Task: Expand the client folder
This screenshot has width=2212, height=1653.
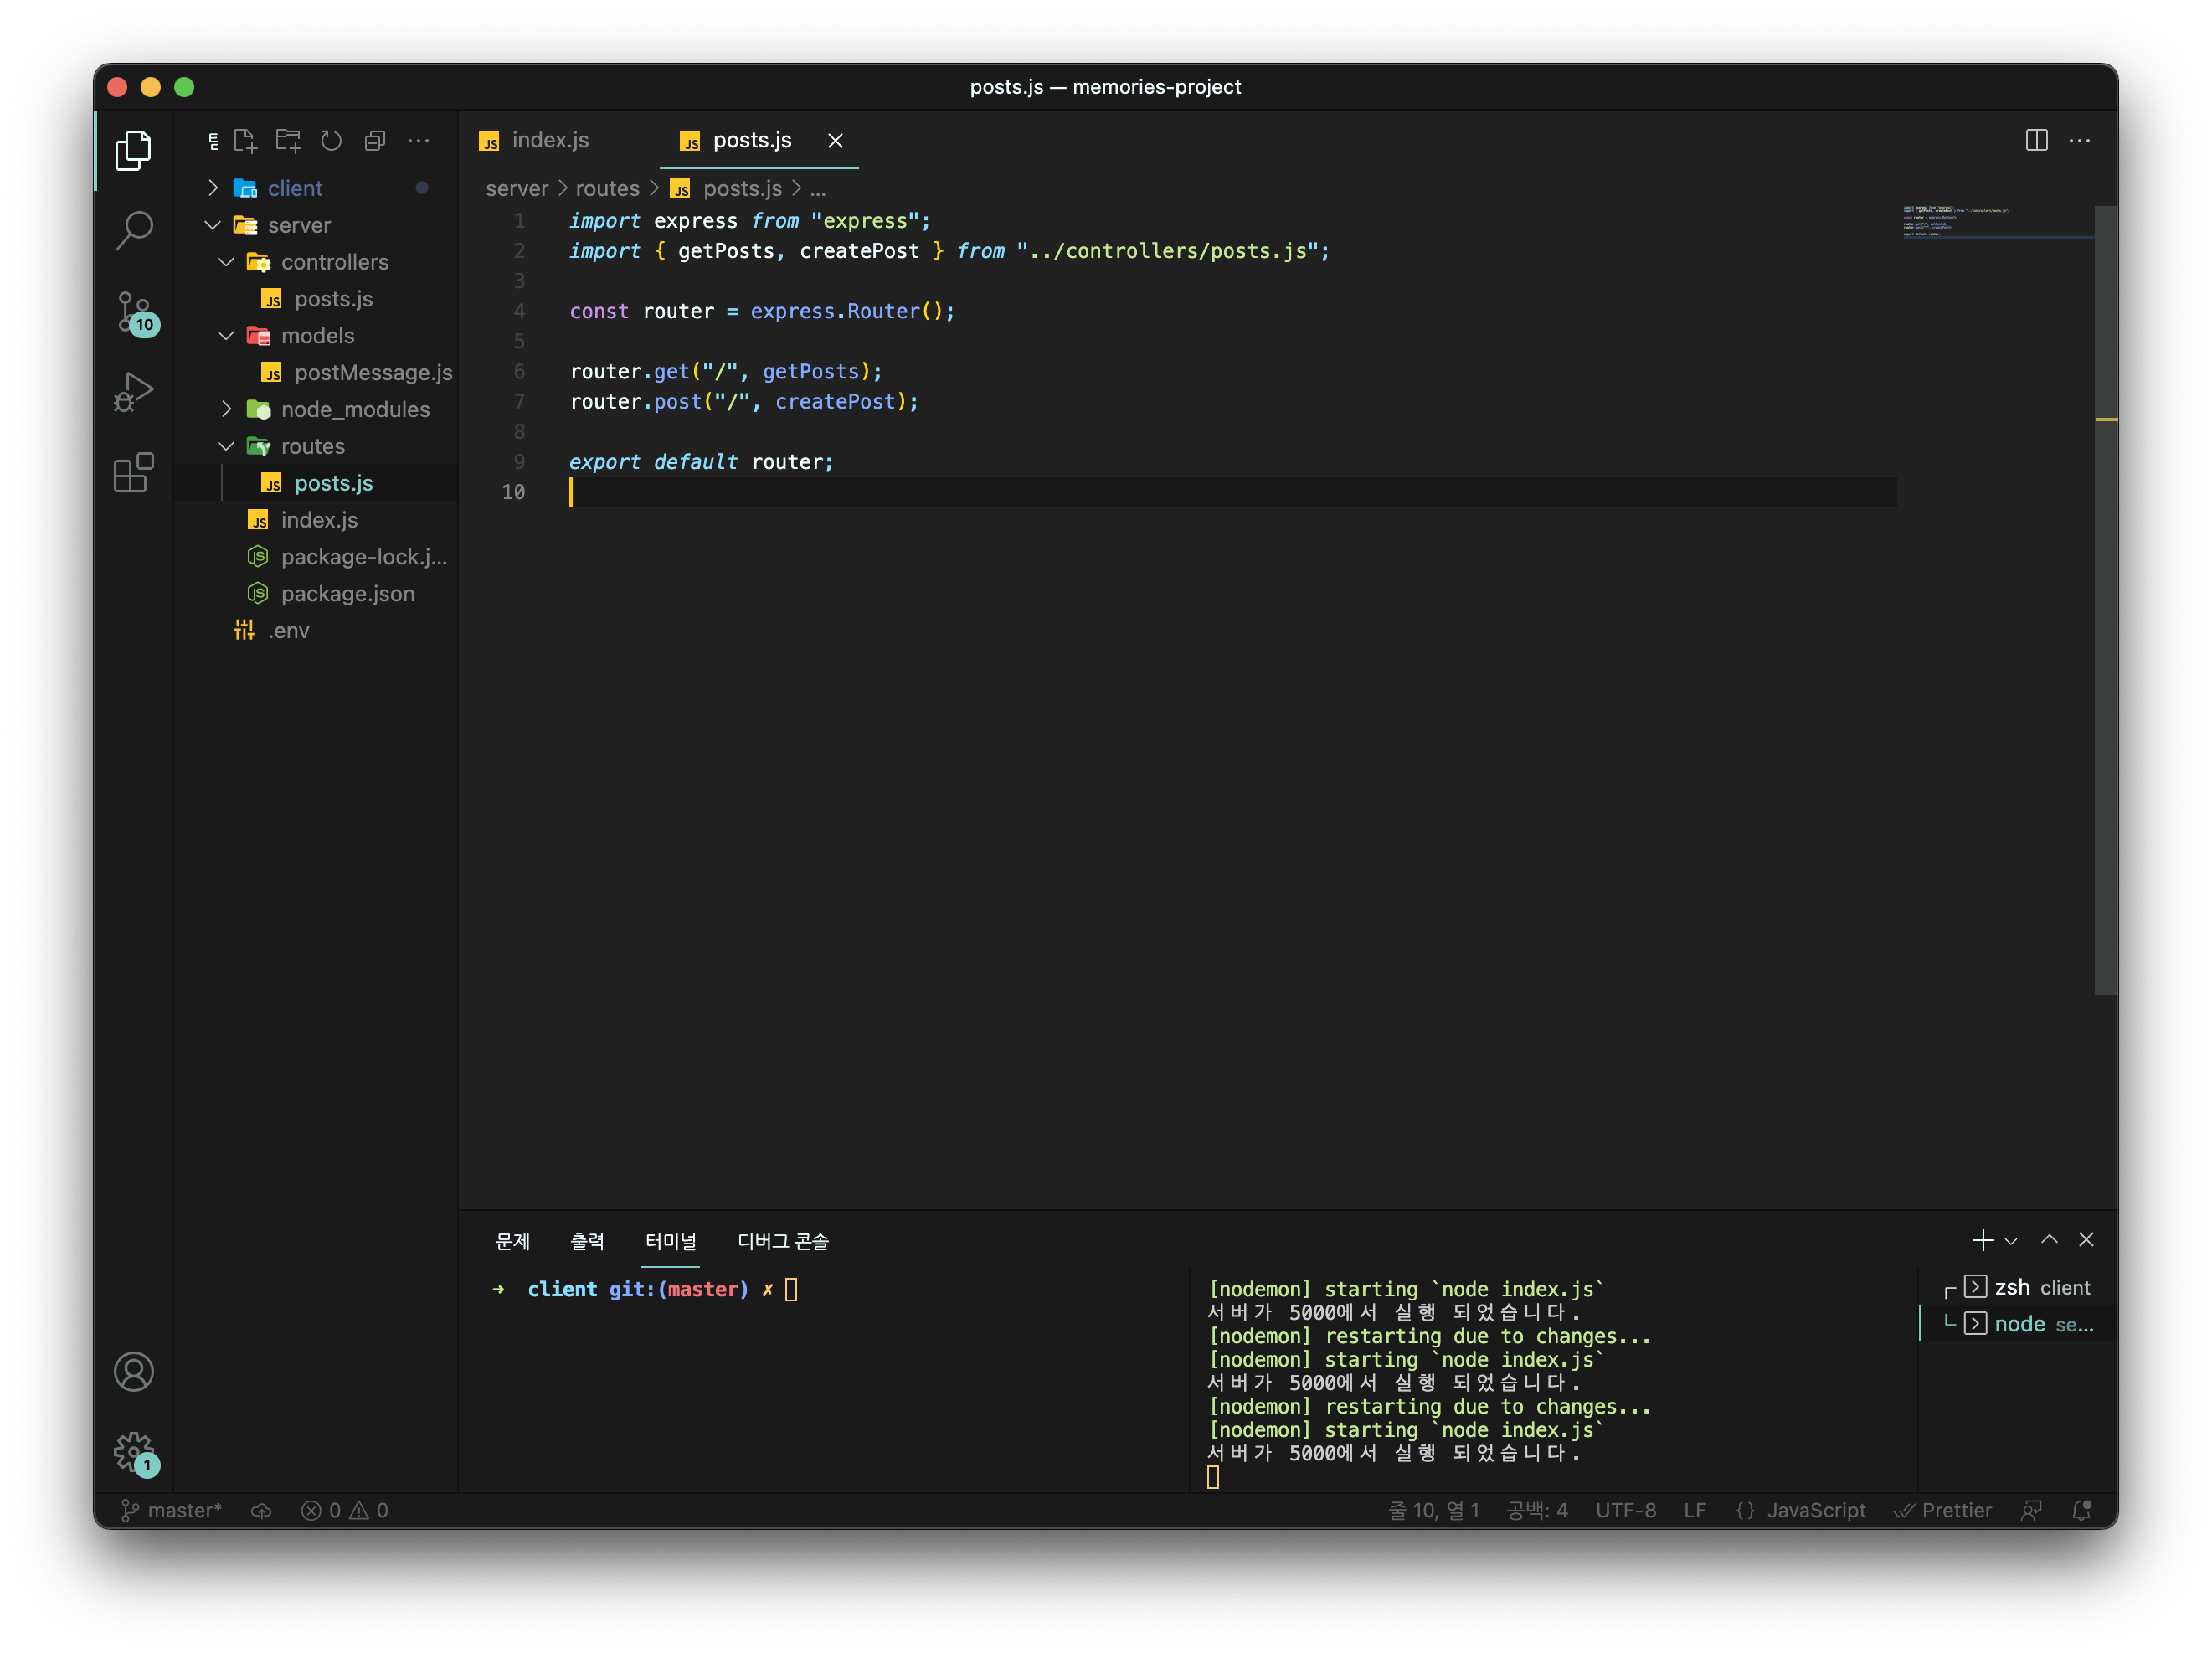Action: [x=213, y=188]
